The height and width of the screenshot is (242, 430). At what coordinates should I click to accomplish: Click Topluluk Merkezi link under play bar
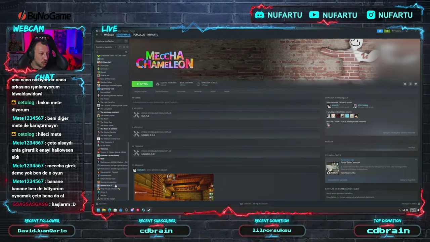click(x=161, y=91)
